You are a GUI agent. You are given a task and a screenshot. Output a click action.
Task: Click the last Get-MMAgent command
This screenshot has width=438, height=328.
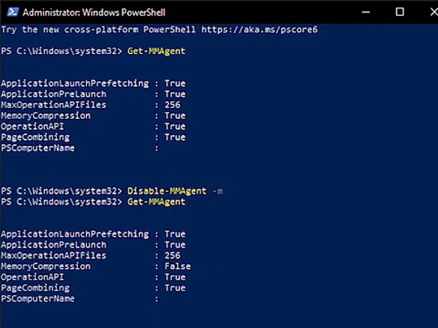tap(156, 202)
